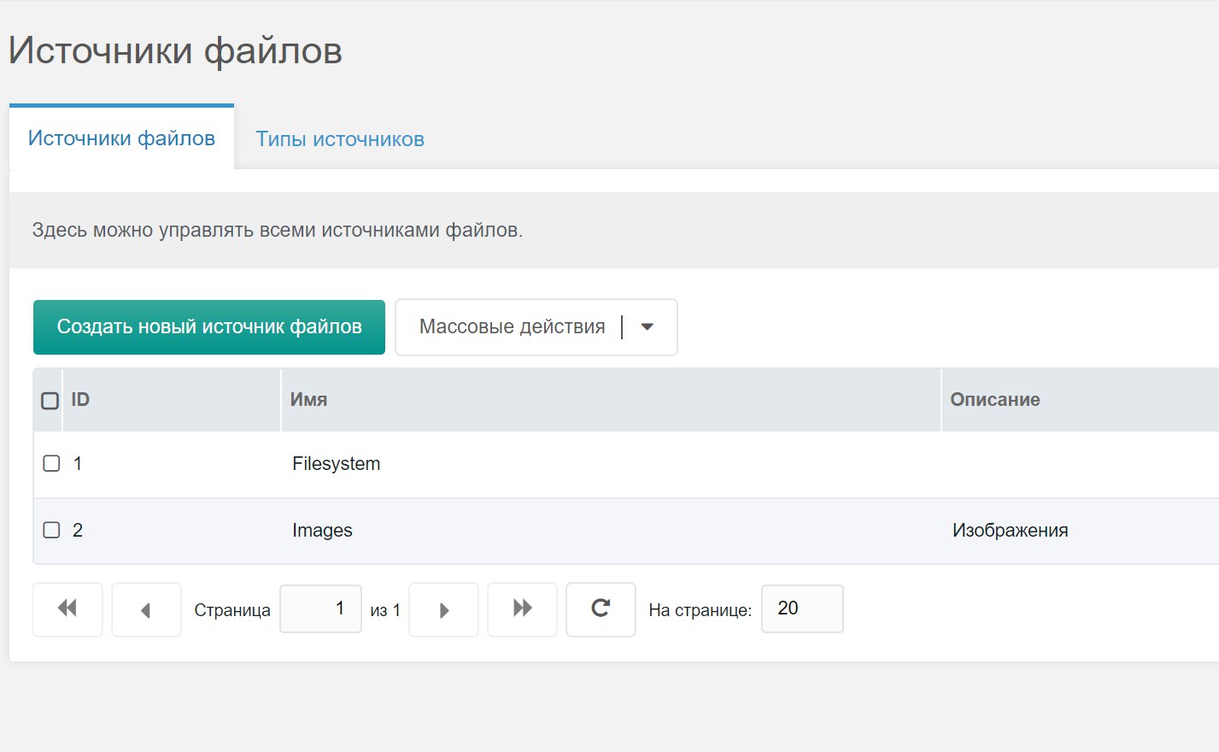The image size is (1219, 752).
Task: Go to next page arrow
Action: coord(443,609)
